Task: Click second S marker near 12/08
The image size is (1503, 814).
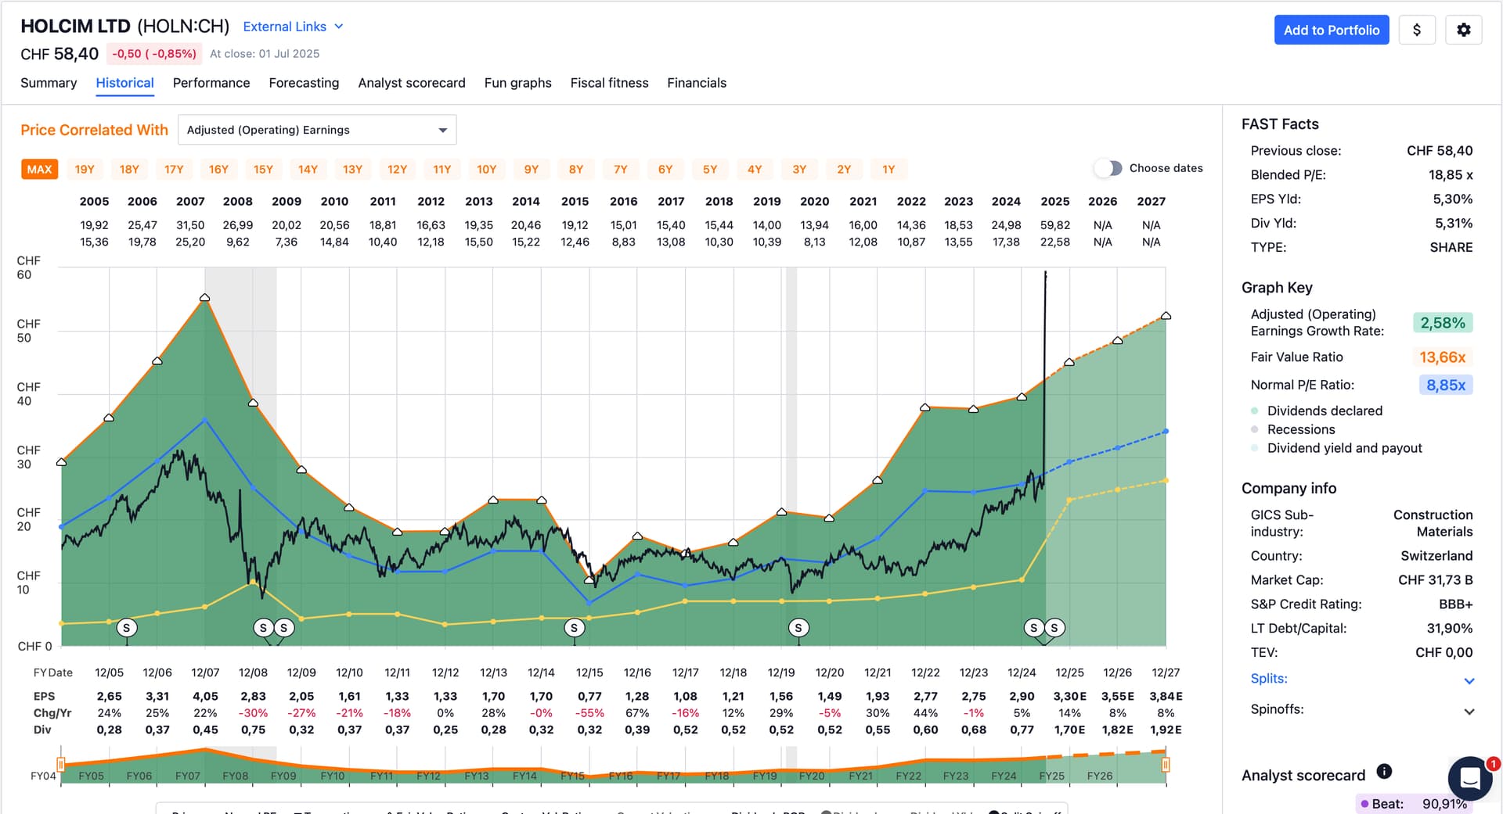Action: pyautogui.click(x=284, y=627)
